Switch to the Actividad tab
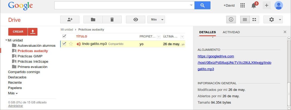Viewport: 291px width, 110px height. point(231,32)
